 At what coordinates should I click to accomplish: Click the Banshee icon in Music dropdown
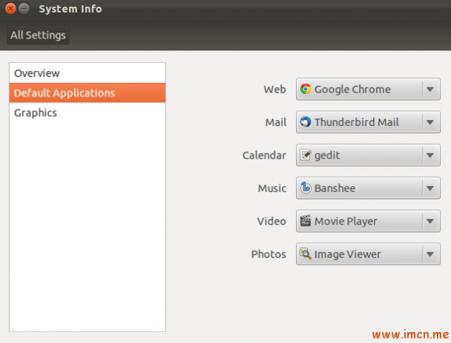point(305,188)
